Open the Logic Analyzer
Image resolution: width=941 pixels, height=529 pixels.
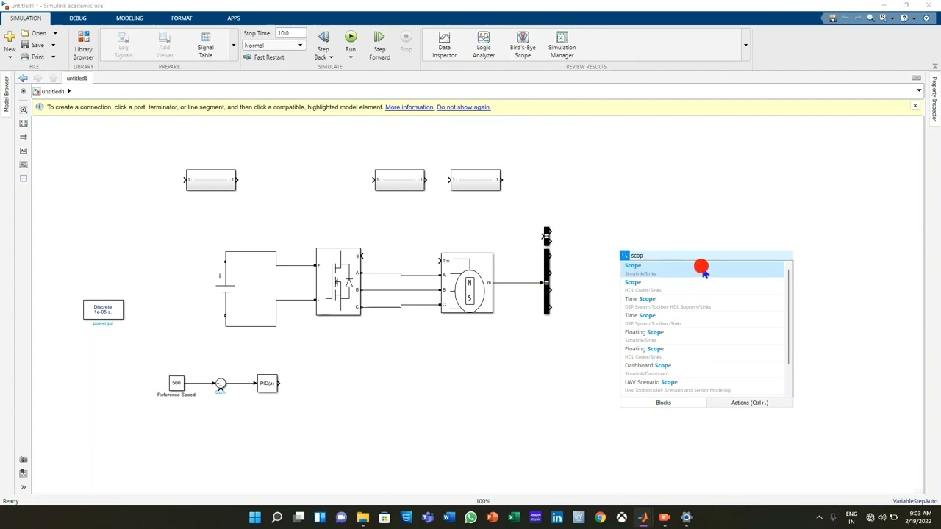pyautogui.click(x=484, y=45)
